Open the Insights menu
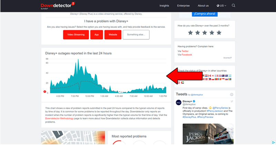Viewport: 276px width, 145px height. pos(164,5)
